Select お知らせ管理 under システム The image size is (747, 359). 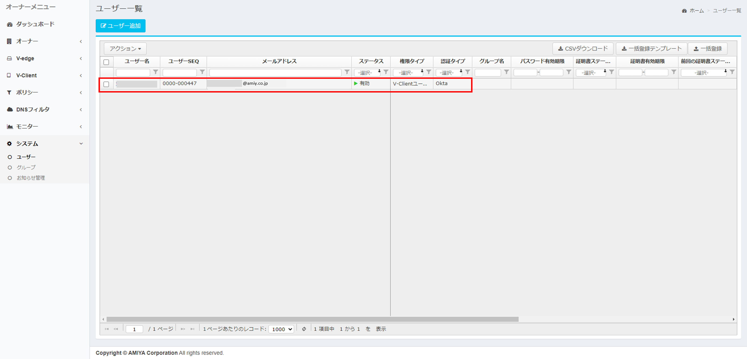point(30,177)
